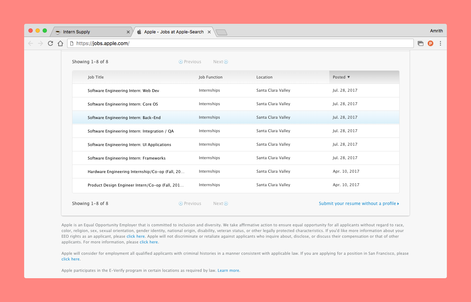The width and height of the screenshot is (471, 302).
Task: Click the bottom Previous pagination link
Action: point(190,204)
